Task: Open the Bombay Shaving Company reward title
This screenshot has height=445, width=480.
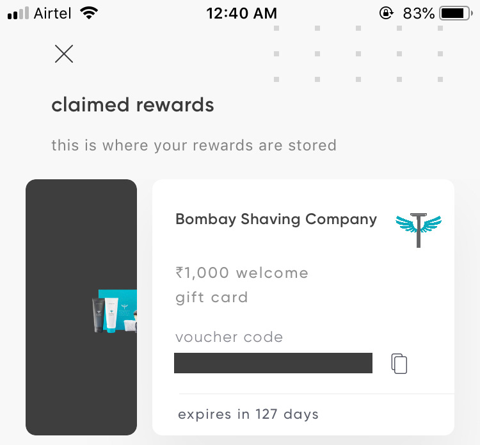Action: 276,220
